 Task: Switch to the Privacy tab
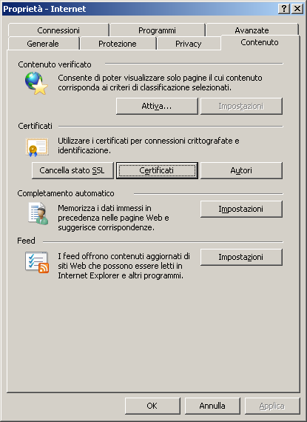[188, 44]
